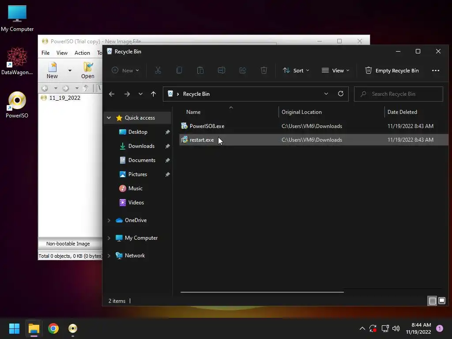Click Empty Recycle Bin button
The height and width of the screenshot is (339, 452).
point(392,70)
